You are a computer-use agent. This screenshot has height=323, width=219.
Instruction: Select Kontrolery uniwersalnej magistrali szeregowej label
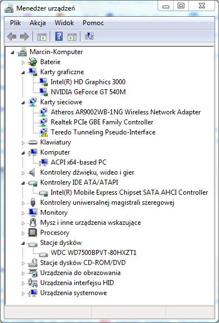[x=107, y=203]
